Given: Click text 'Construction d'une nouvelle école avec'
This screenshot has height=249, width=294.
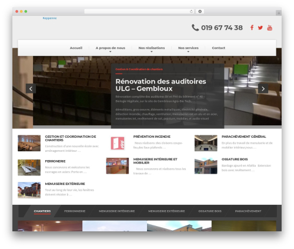Looking at the screenshot, I should [72, 146].
